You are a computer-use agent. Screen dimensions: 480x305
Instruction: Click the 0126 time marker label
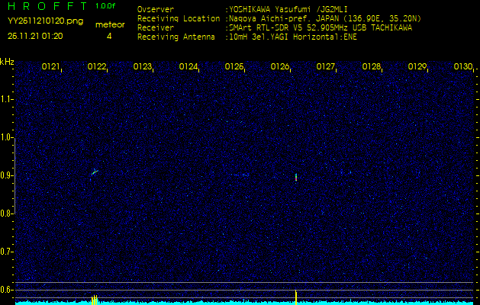coord(280,66)
